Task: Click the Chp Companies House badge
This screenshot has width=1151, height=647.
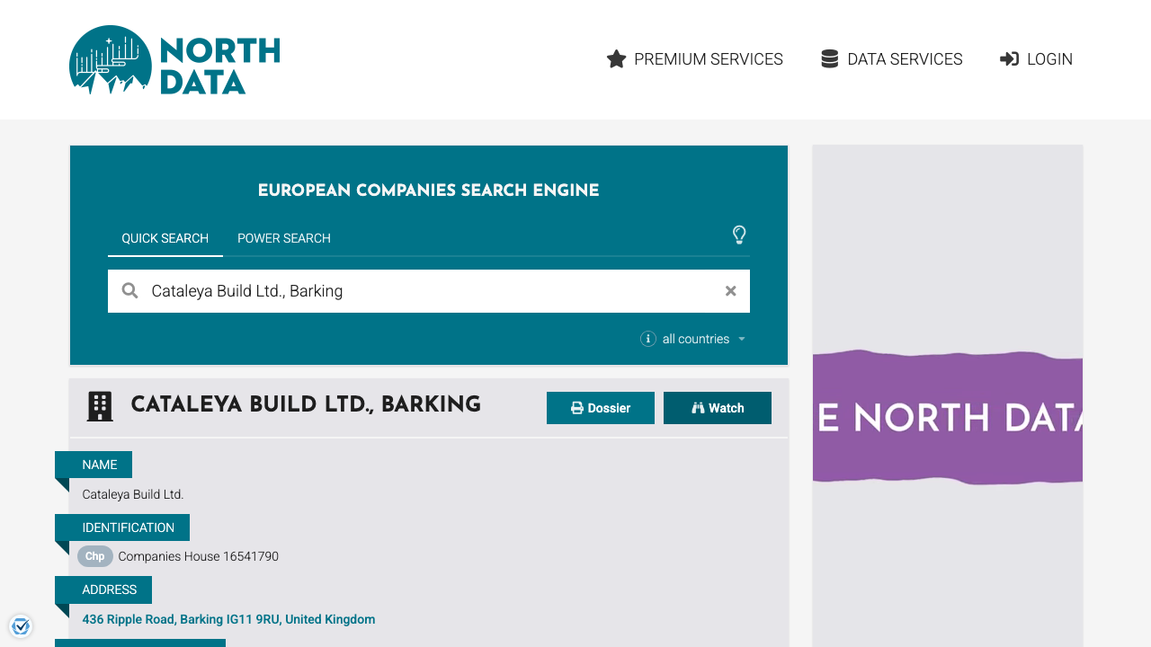Action: click(94, 556)
